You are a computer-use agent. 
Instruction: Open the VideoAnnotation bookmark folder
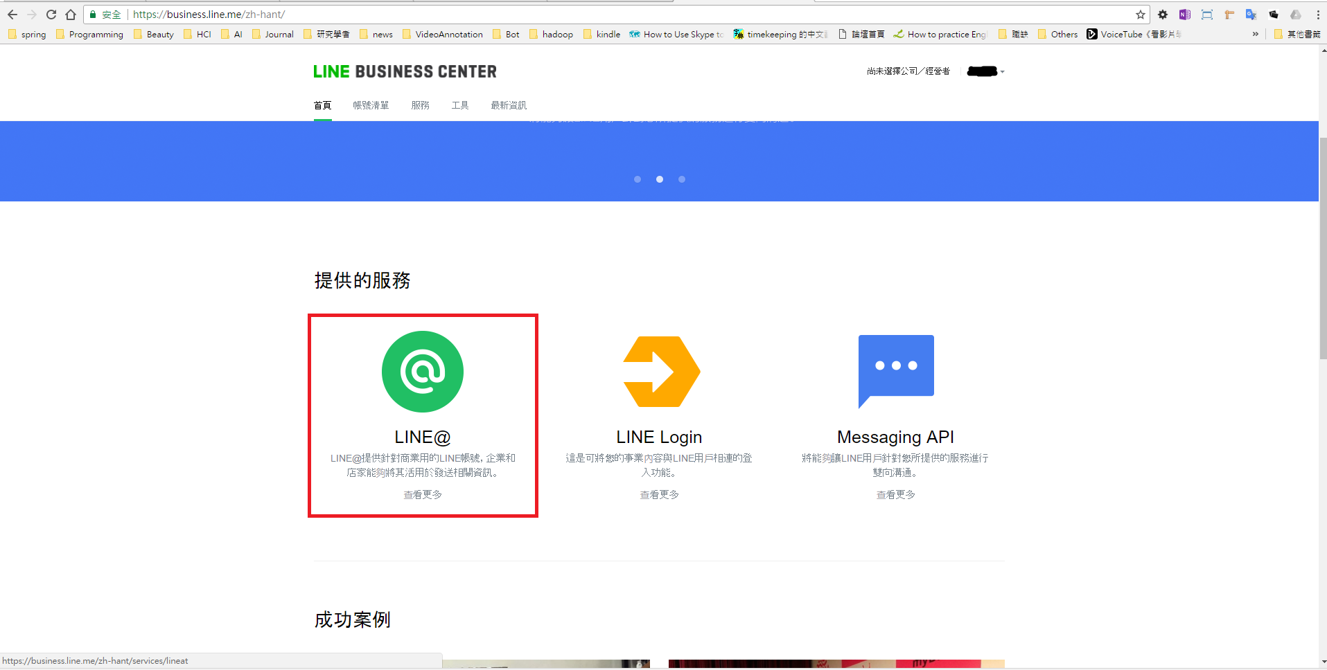coord(443,34)
